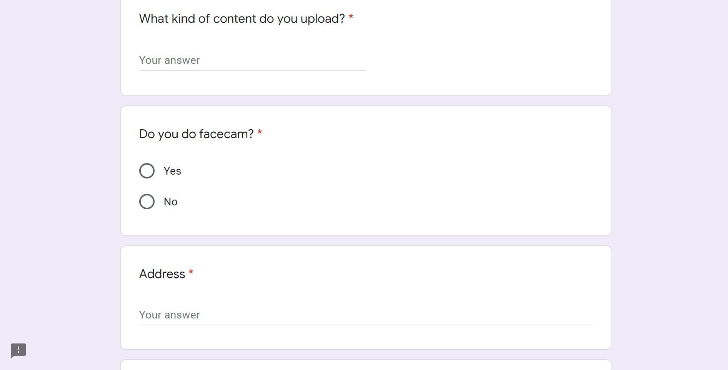
Task: Focus the content type answer field
Action: [252, 60]
